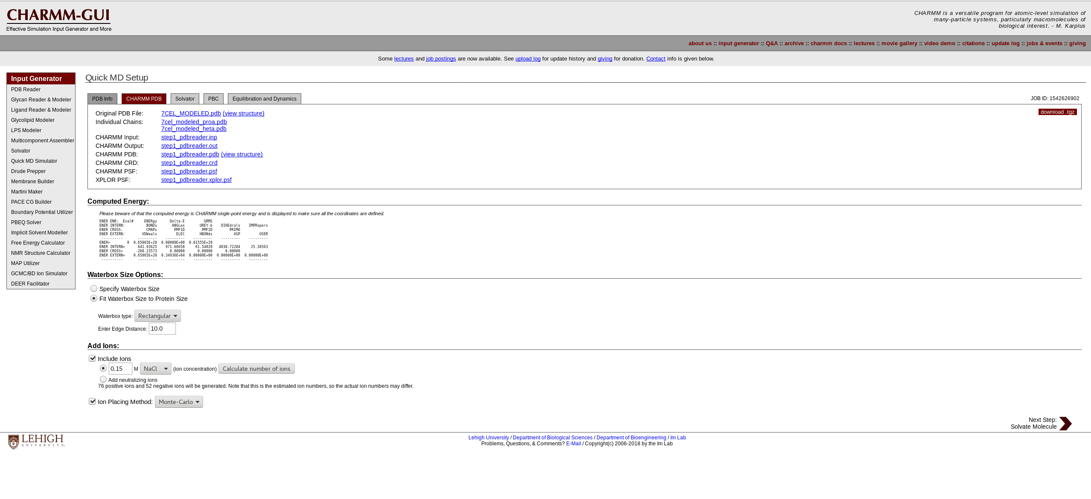This screenshot has width=1091, height=499.
Task: Open the archive nav link
Action: coord(794,43)
